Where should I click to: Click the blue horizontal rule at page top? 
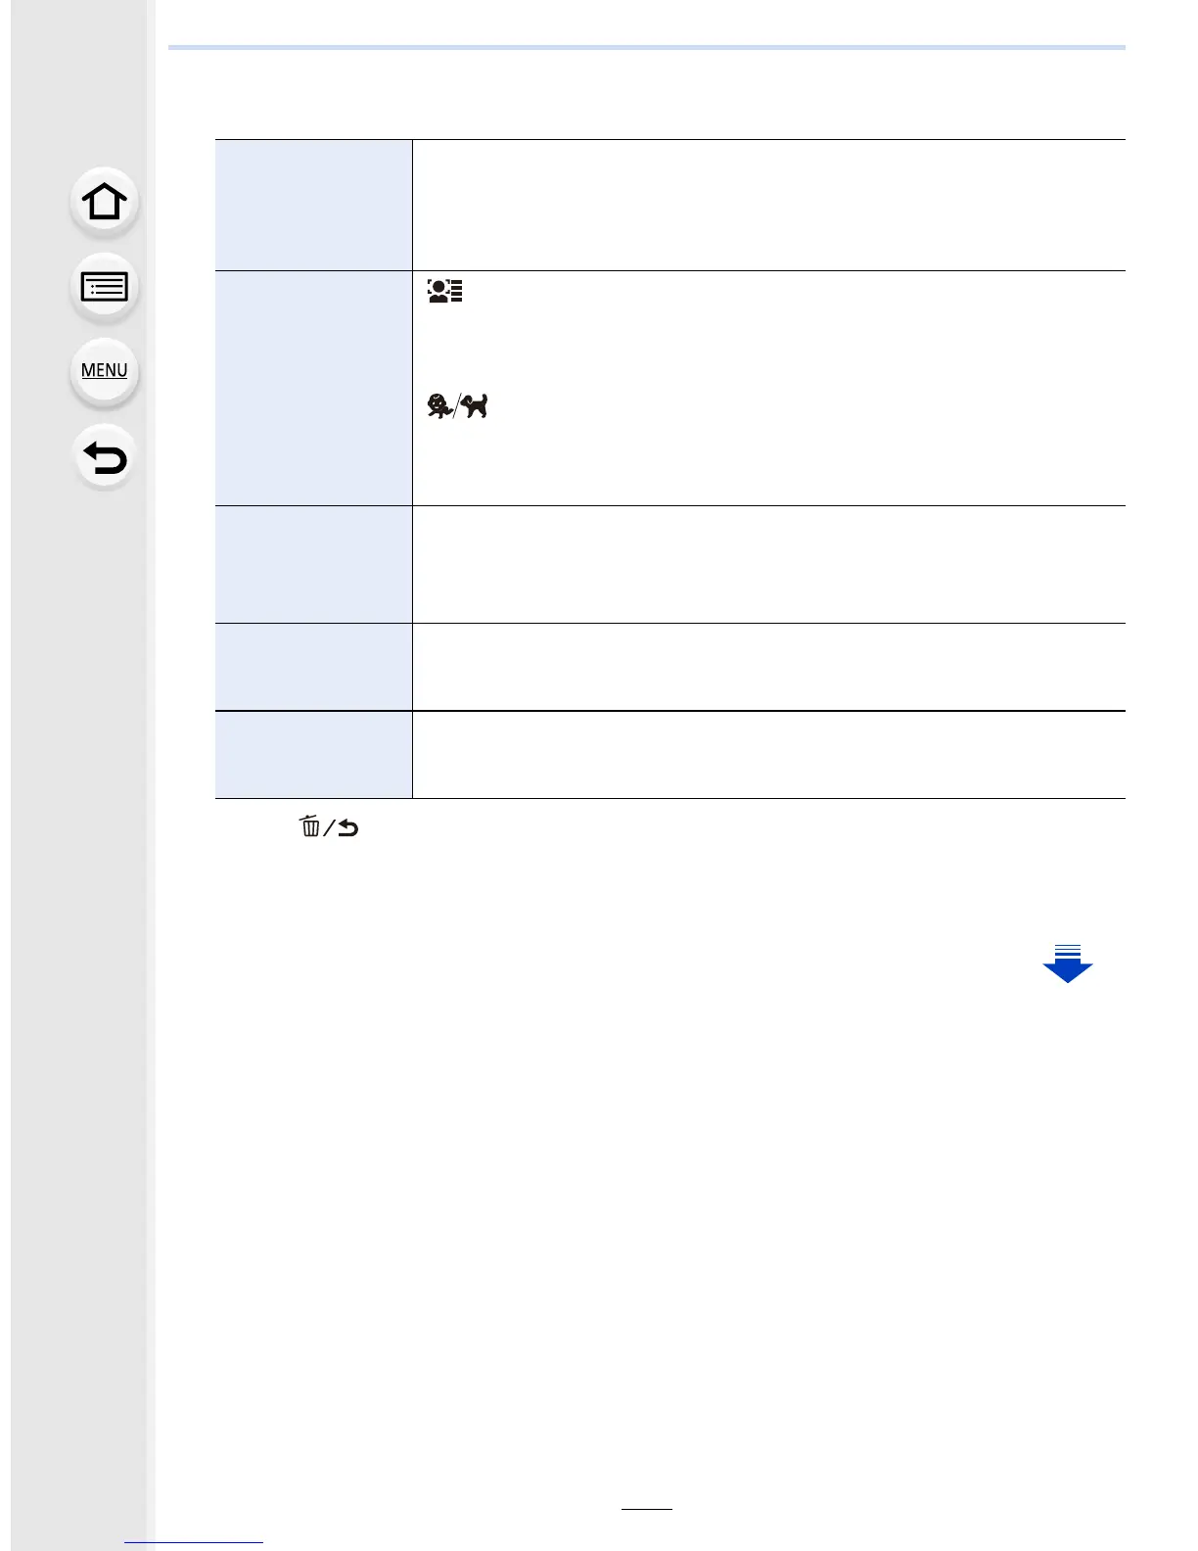[x=646, y=47]
